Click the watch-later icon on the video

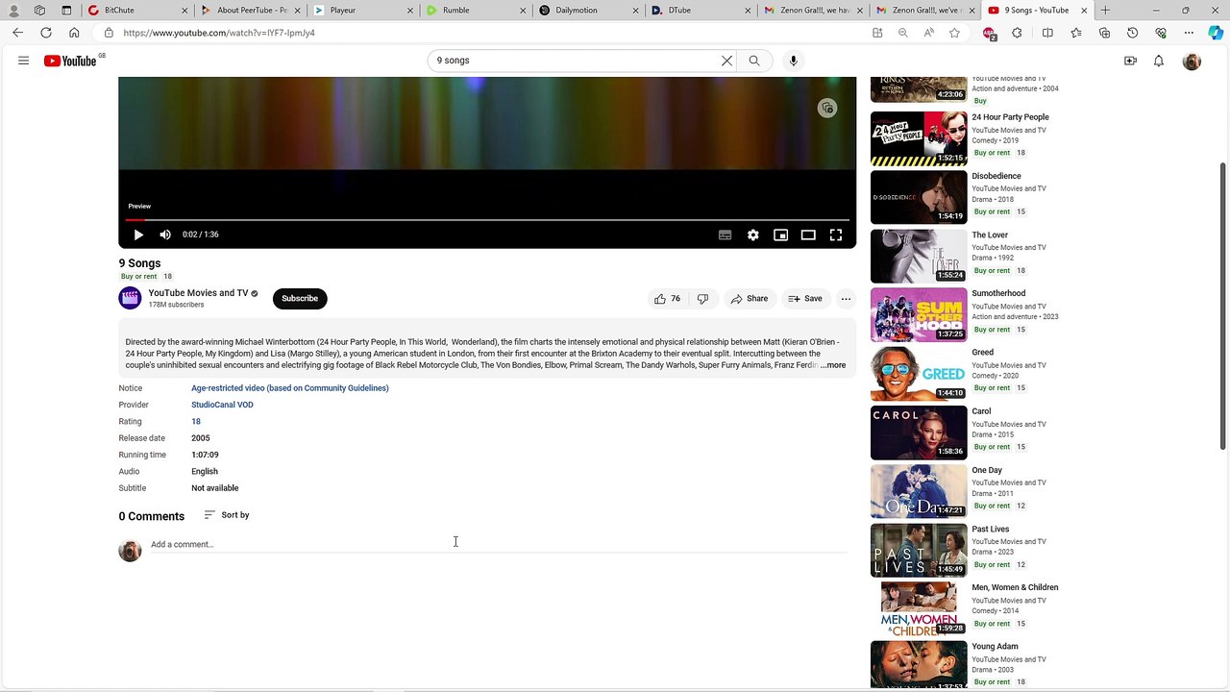[826, 108]
